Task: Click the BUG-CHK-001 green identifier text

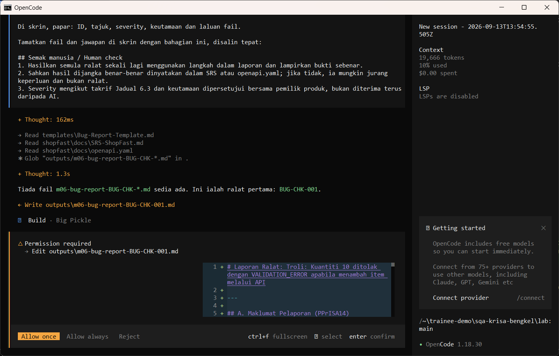Action: (x=298, y=189)
